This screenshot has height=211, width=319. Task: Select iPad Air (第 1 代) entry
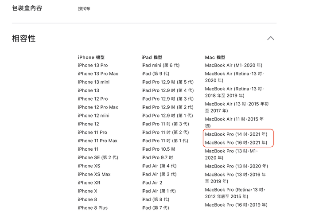pyautogui.click(x=159, y=191)
